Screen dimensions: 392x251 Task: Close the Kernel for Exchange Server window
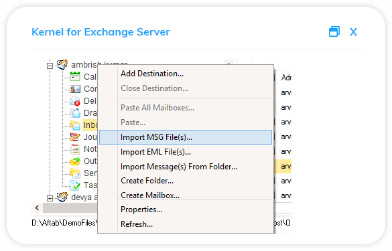(x=353, y=32)
